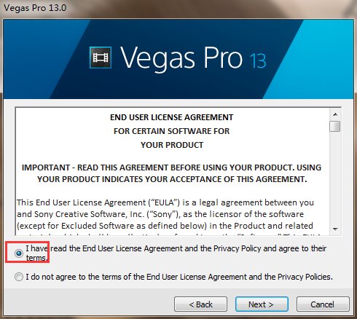Image resolution: width=357 pixels, height=319 pixels.
Task: Click the "YOUR PRODUCT" heading line
Action: [172, 145]
